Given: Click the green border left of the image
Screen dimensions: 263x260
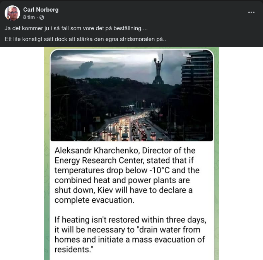Looking at the screenshot, I should click(x=46, y=155).
